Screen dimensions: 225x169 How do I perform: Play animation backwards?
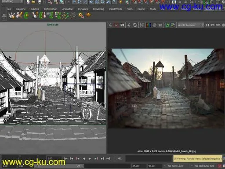click(x=84, y=159)
